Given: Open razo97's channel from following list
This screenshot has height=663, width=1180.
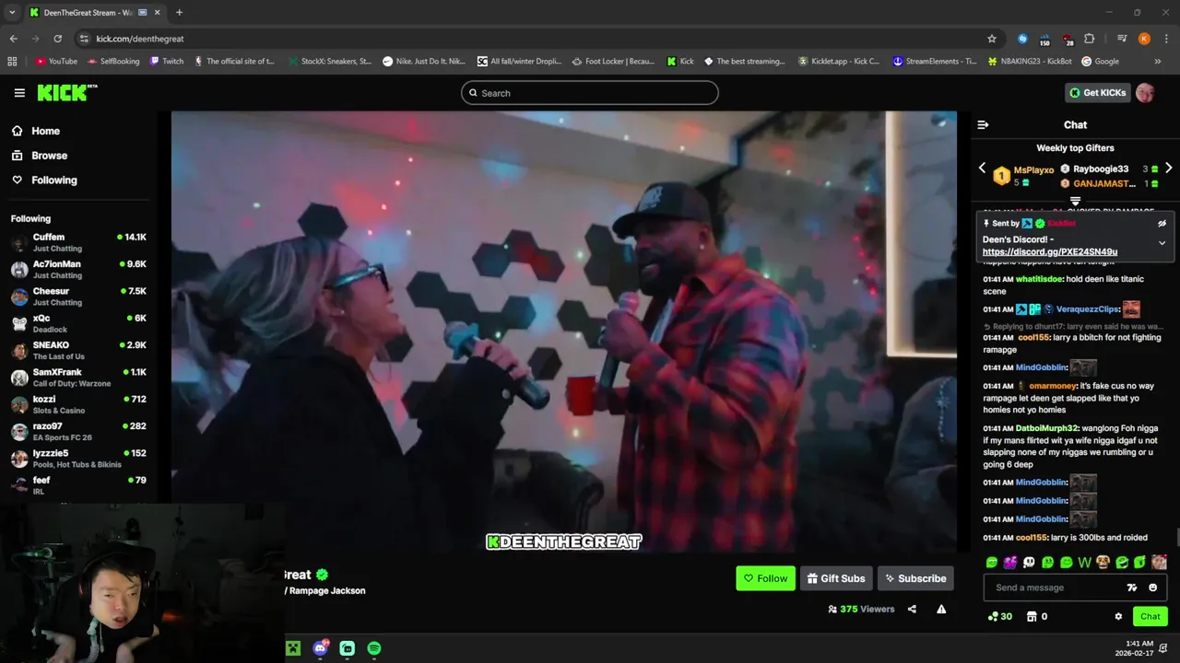Looking at the screenshot, I should pyautogui.click(x=78, y=431).
